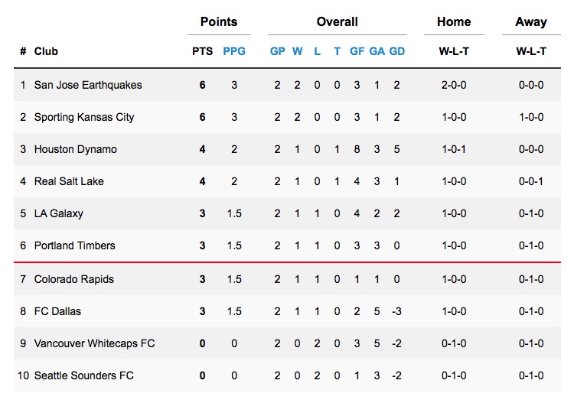Sort standings by GP column
Viewport: 574px width, 403px height.
pyautogui.click(x=277, y=51)
